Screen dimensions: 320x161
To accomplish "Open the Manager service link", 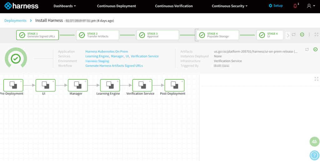I will click(x=117, y=56).
